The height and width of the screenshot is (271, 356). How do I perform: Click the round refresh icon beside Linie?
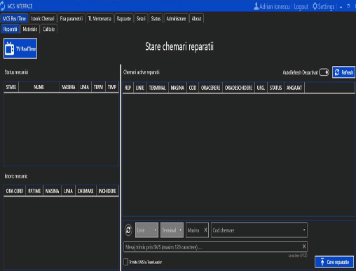click(x=128, y=230)
